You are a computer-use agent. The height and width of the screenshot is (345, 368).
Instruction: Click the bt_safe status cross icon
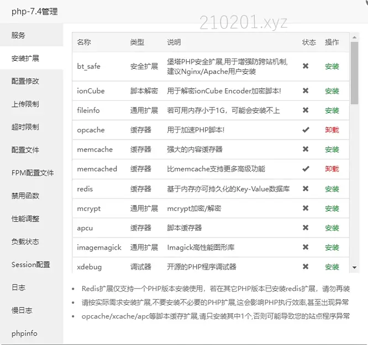[x=306, y=66]
